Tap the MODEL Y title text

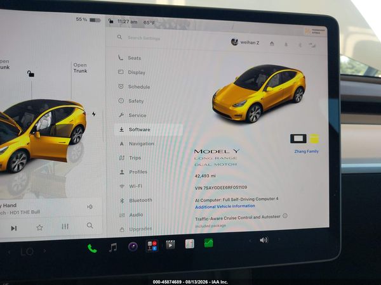point(217,151)
